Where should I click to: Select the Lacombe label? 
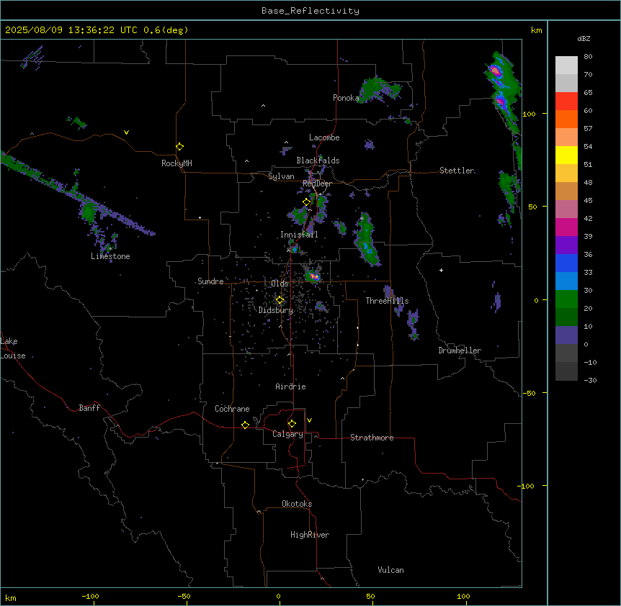point(324,137)
